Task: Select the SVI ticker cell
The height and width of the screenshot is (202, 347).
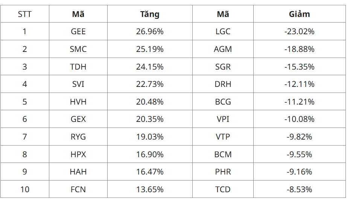Action: coord(78,84)
